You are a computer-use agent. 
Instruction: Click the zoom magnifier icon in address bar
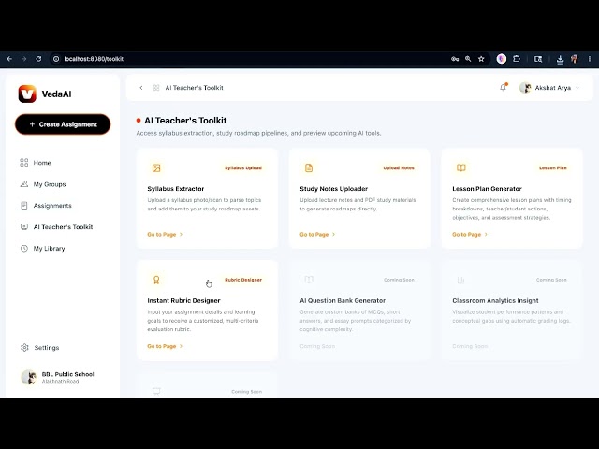pos(468,59)
